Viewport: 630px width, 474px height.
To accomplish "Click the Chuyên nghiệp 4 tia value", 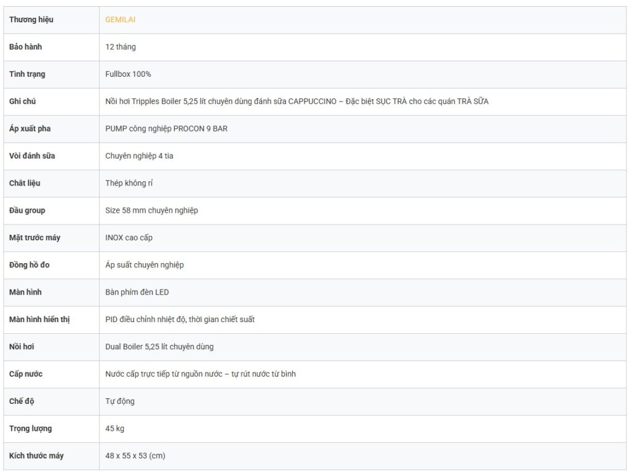I will click(x=139, y=156).
